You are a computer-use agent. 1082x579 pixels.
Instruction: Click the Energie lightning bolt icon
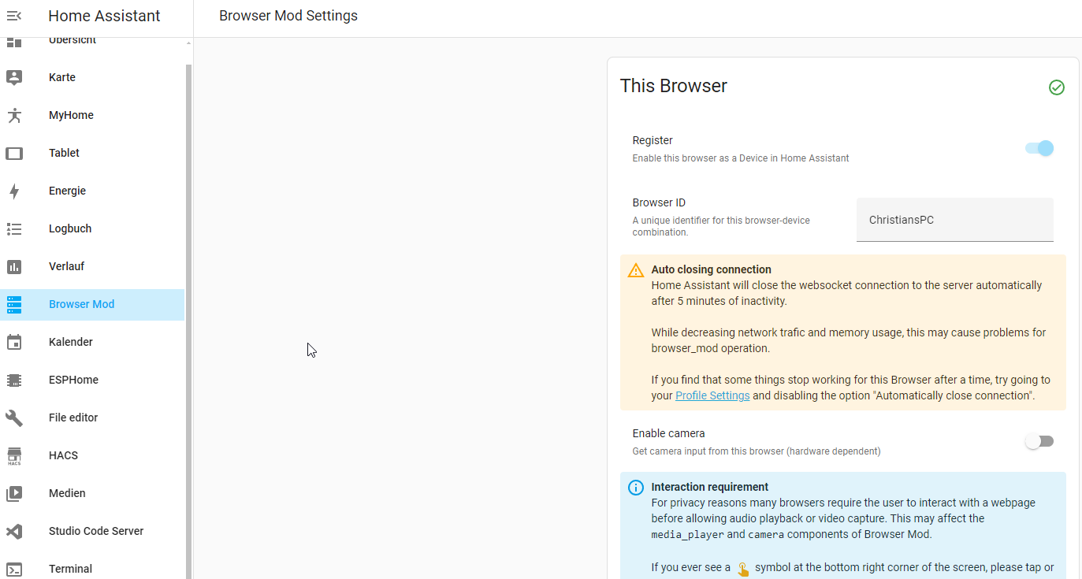(x=14, y=191)
